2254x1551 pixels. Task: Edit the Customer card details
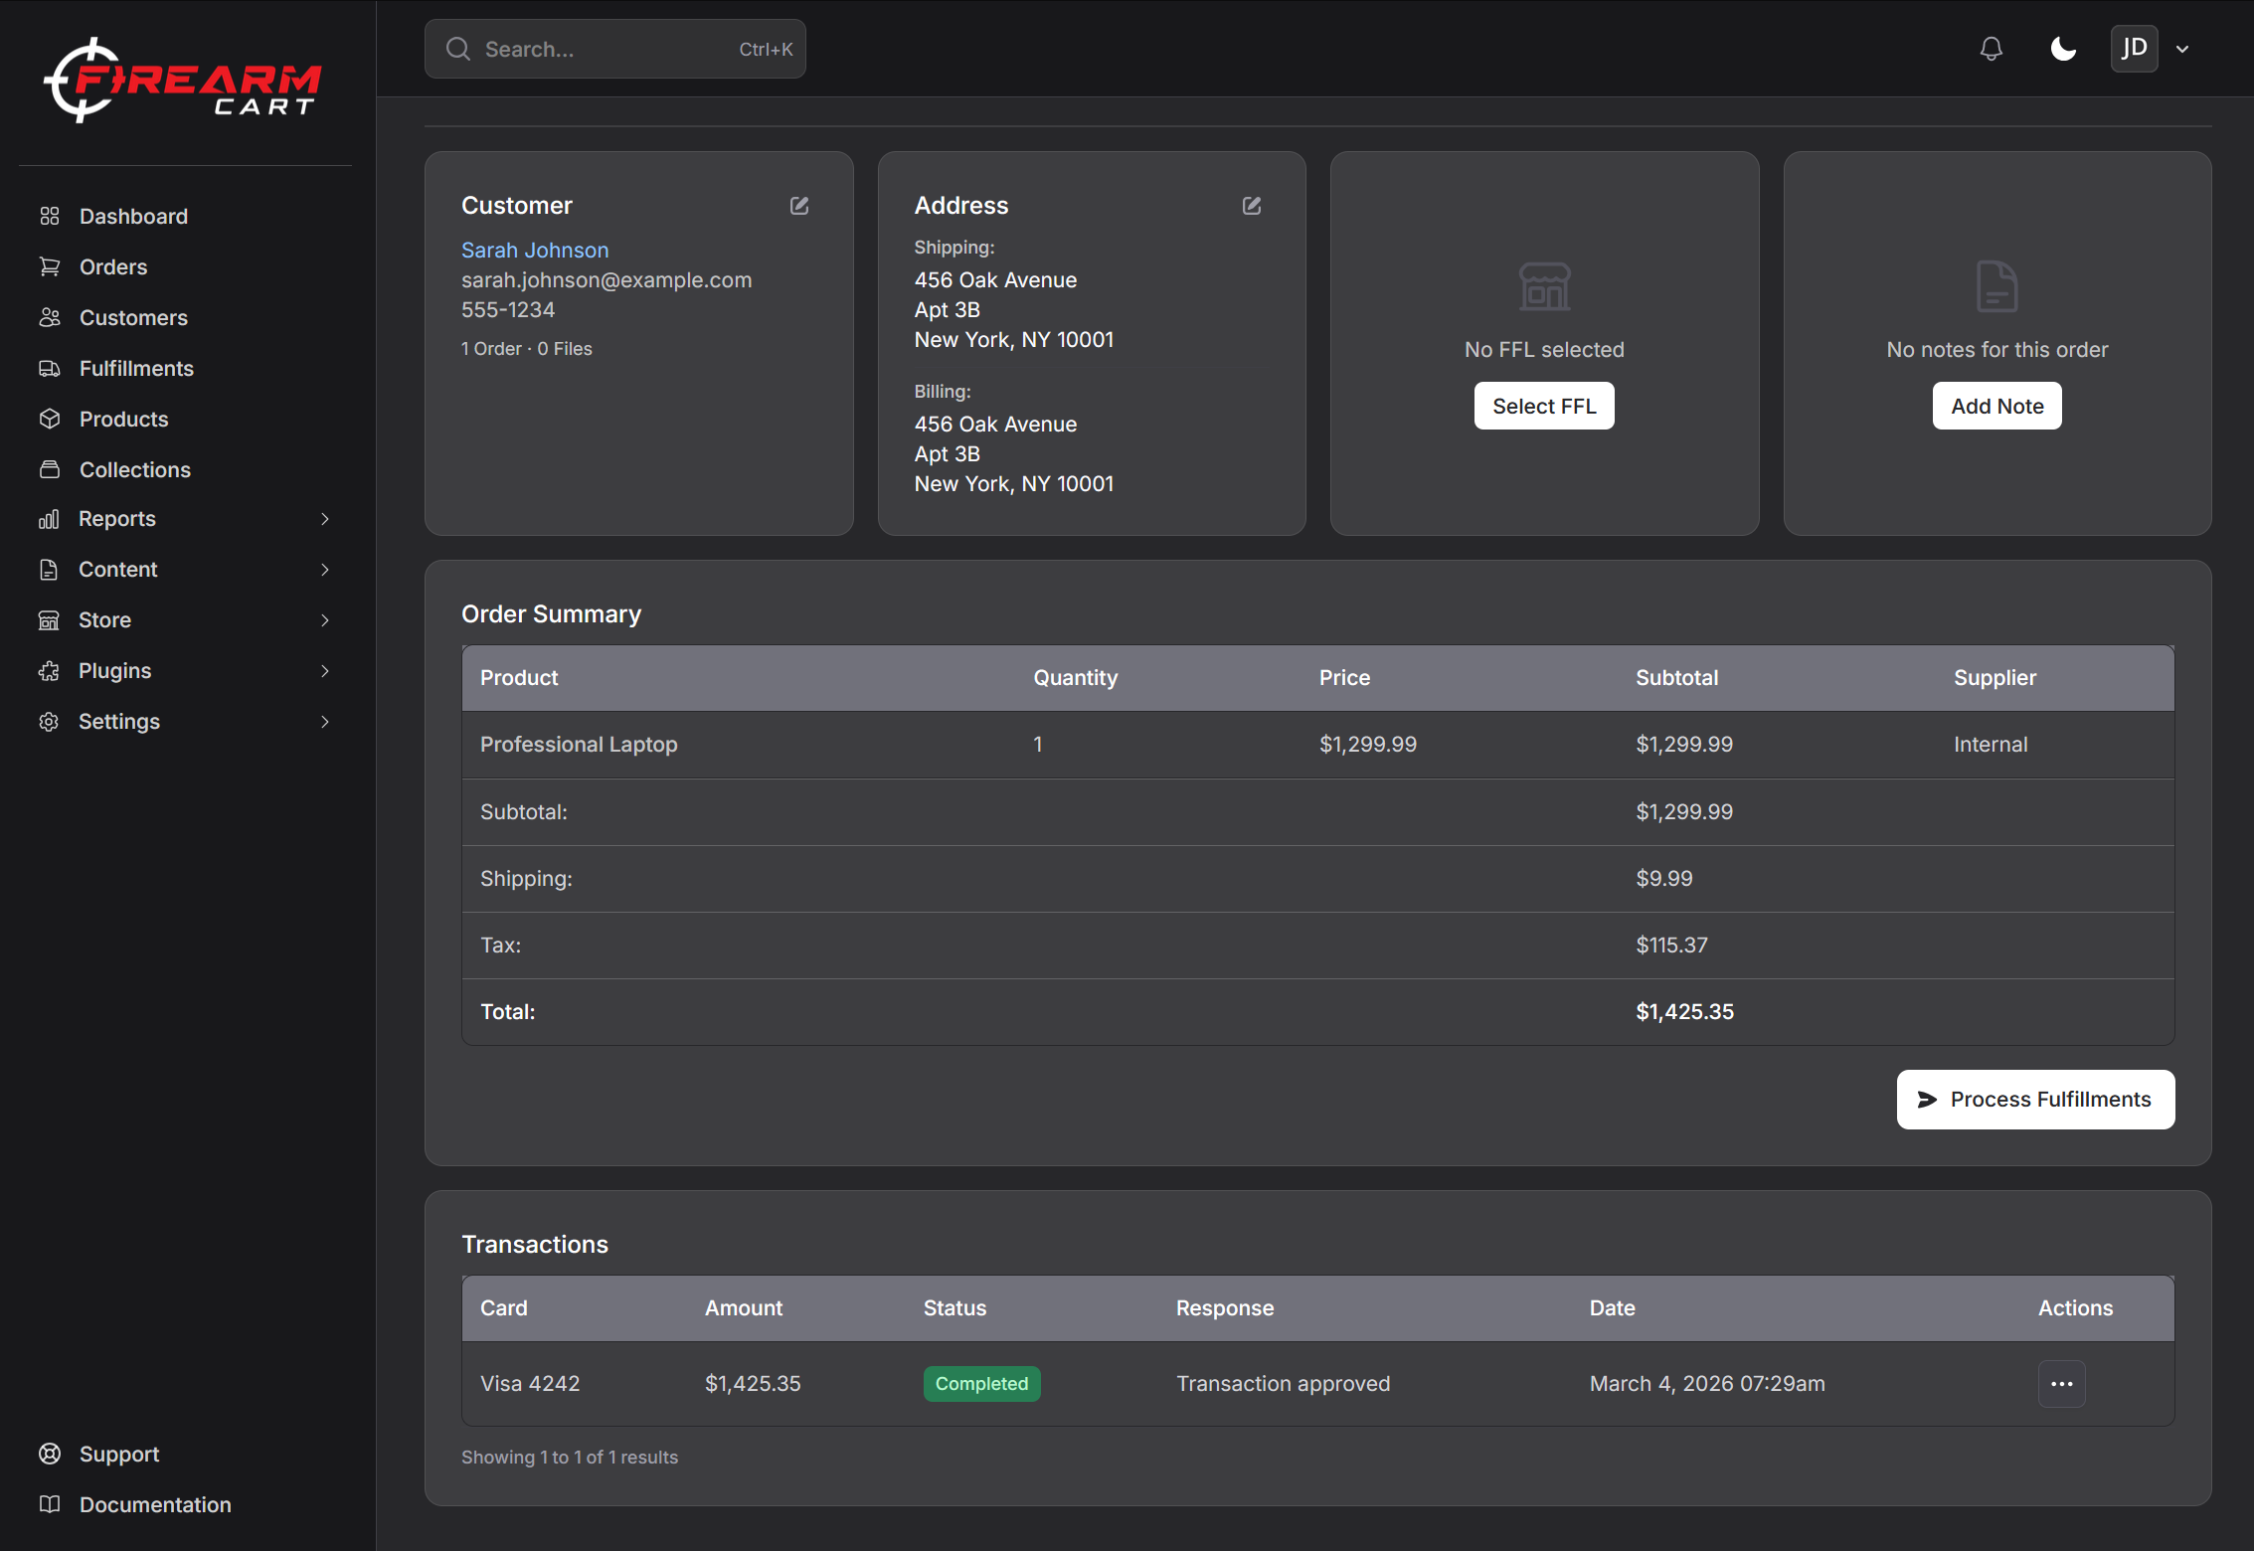coord(799,206)
